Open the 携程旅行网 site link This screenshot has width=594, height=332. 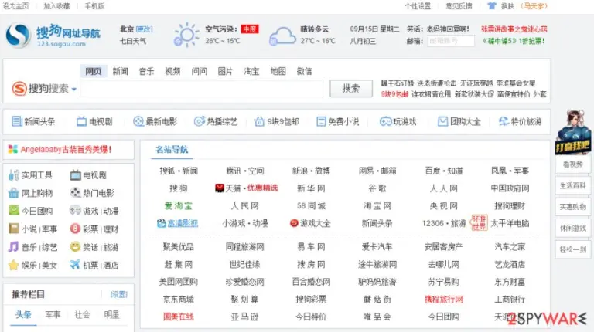(x=444, y=300)
